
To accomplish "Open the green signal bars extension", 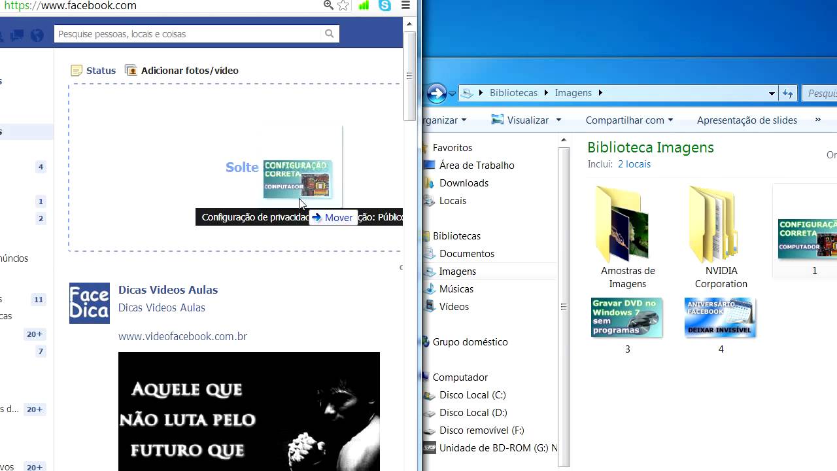I will click(364, 5).
